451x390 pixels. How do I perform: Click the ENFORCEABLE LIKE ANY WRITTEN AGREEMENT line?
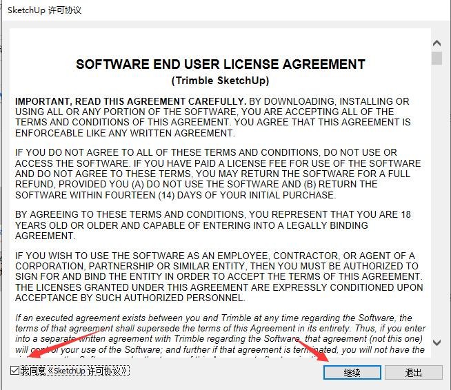point(125,133)
